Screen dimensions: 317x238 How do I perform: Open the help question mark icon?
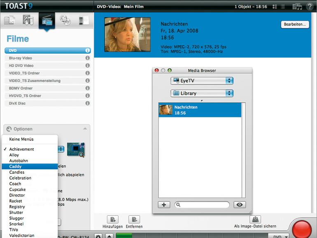coord(310,7)
